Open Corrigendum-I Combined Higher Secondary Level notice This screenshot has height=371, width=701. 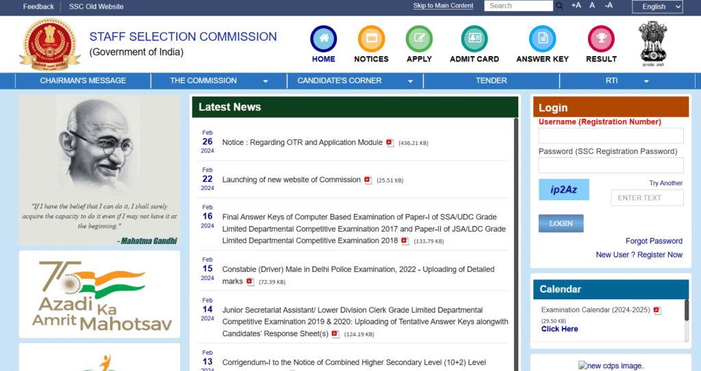[354, 363]
